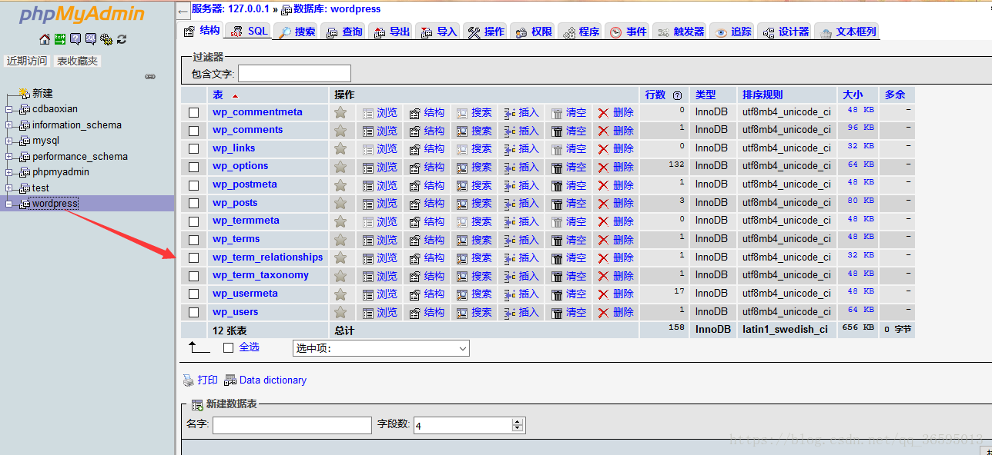This screenshot has height=455, width=992.
Task: Open the 选中项 dropdown
Action: pyautogui.click(x=381, y=348)
